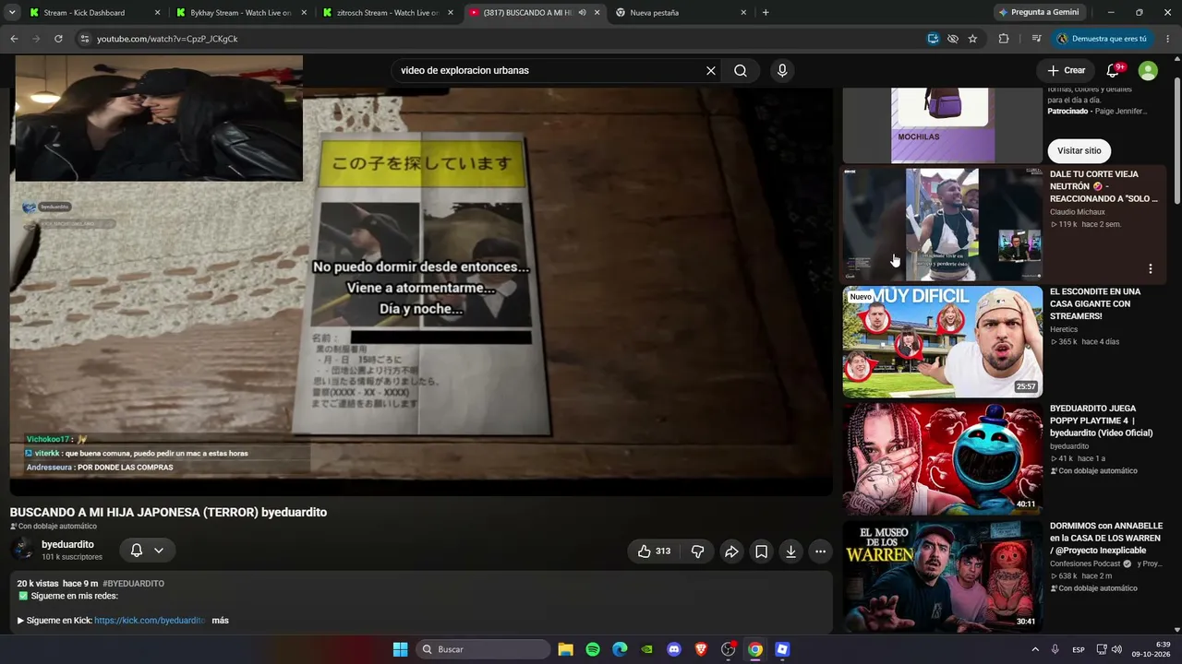Reload the page in Chrome
Viewport: 1182px width, 664px height.
pos(58,39)
